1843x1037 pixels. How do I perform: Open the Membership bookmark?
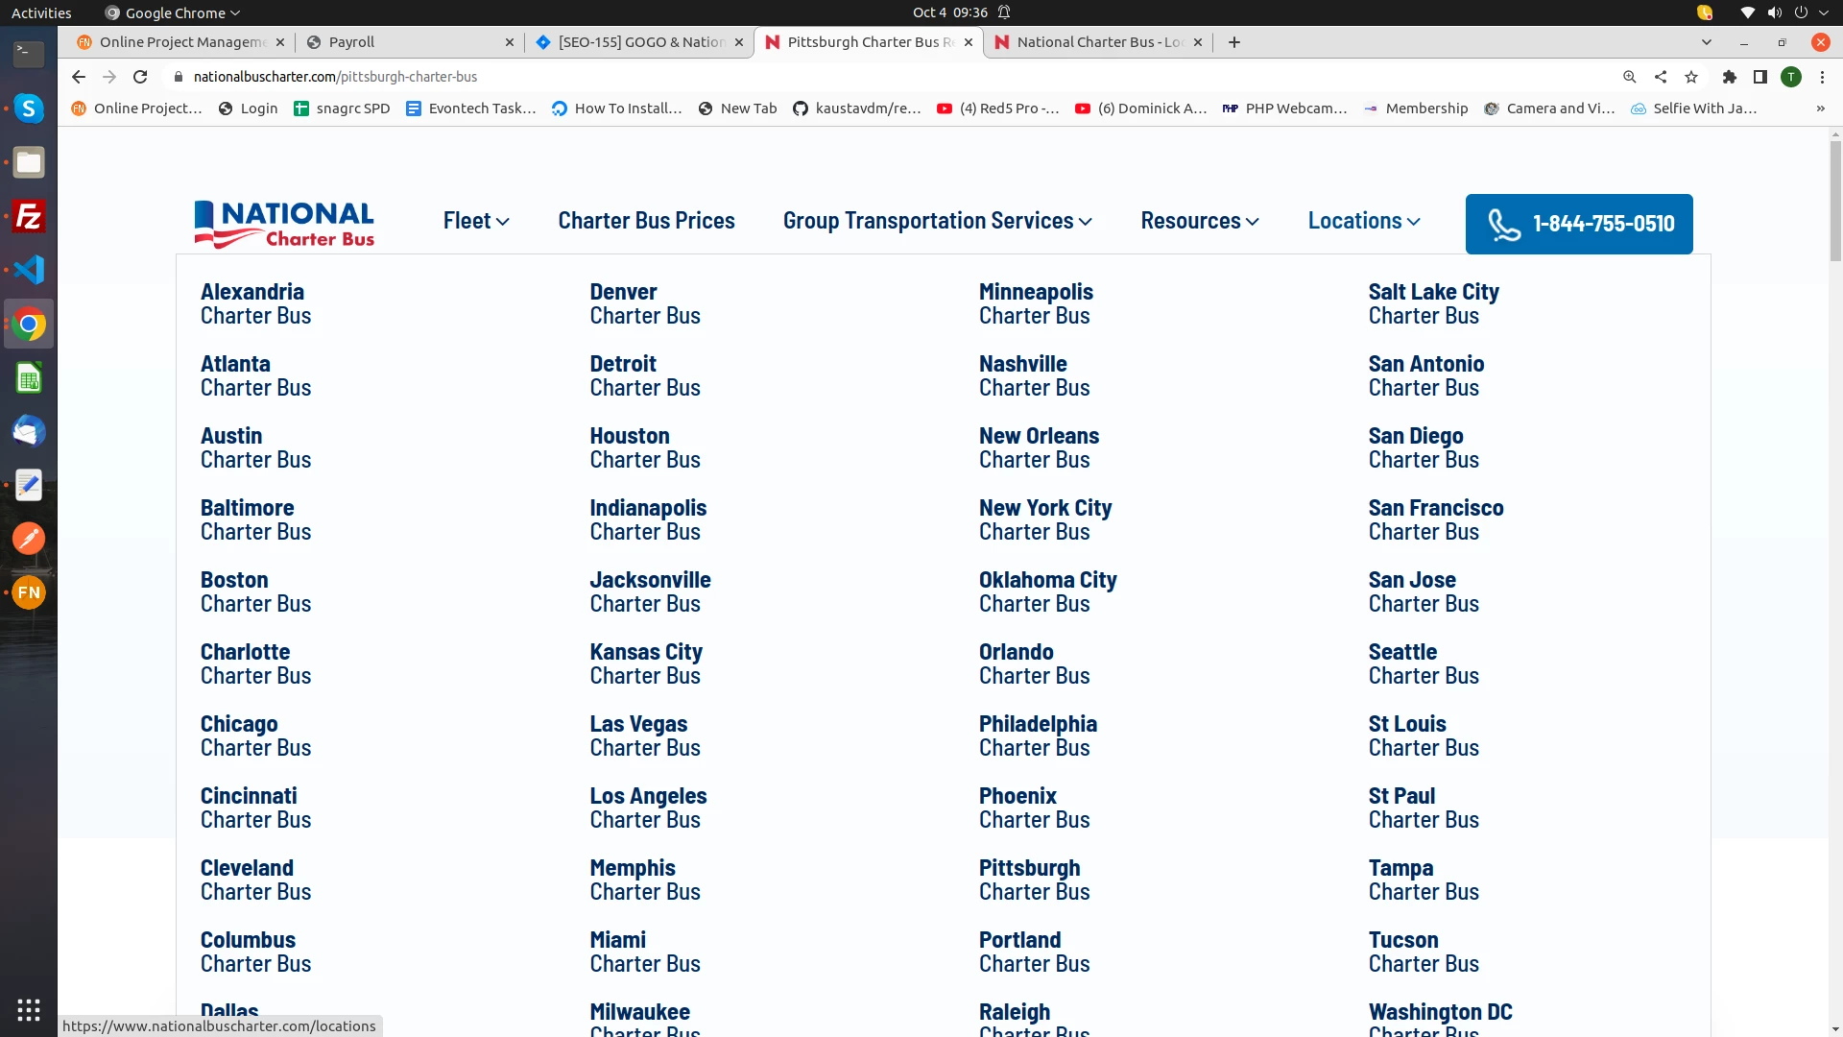(x=1416, y=109)
